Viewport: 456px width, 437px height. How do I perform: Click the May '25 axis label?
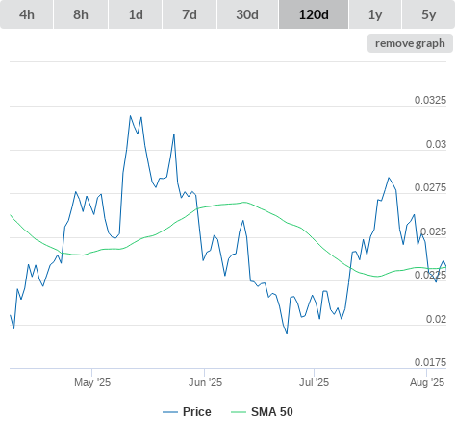pos(92,382)
